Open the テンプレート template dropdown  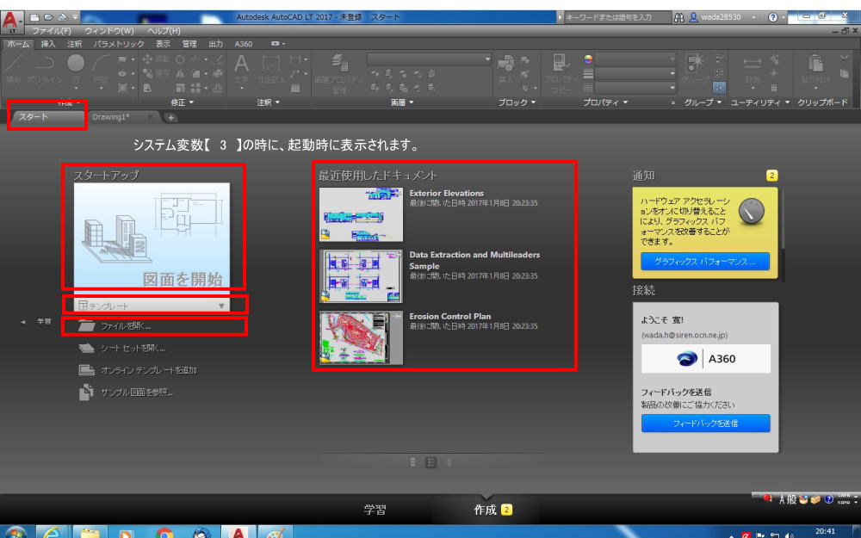[152, 306]
